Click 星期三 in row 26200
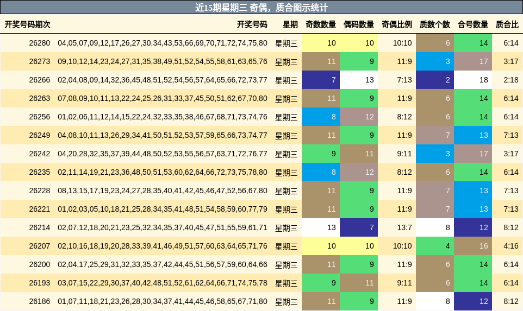Image resolution: width=523 pixels, height=311 pixels. [286, 265]
